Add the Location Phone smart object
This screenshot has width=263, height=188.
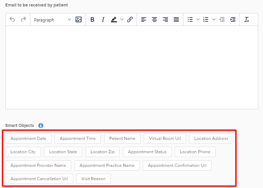coord(195,152)
